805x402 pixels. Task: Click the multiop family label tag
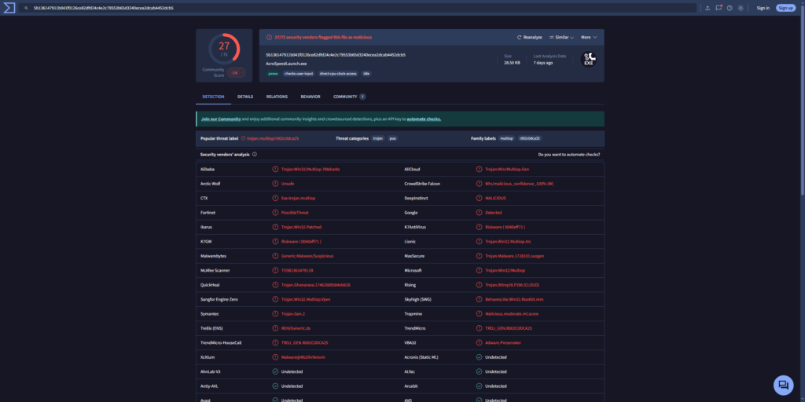(506, 138)
